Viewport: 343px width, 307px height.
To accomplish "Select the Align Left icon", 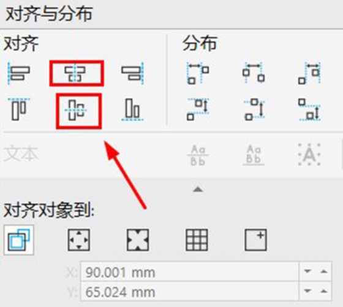I will click(19, 73).
